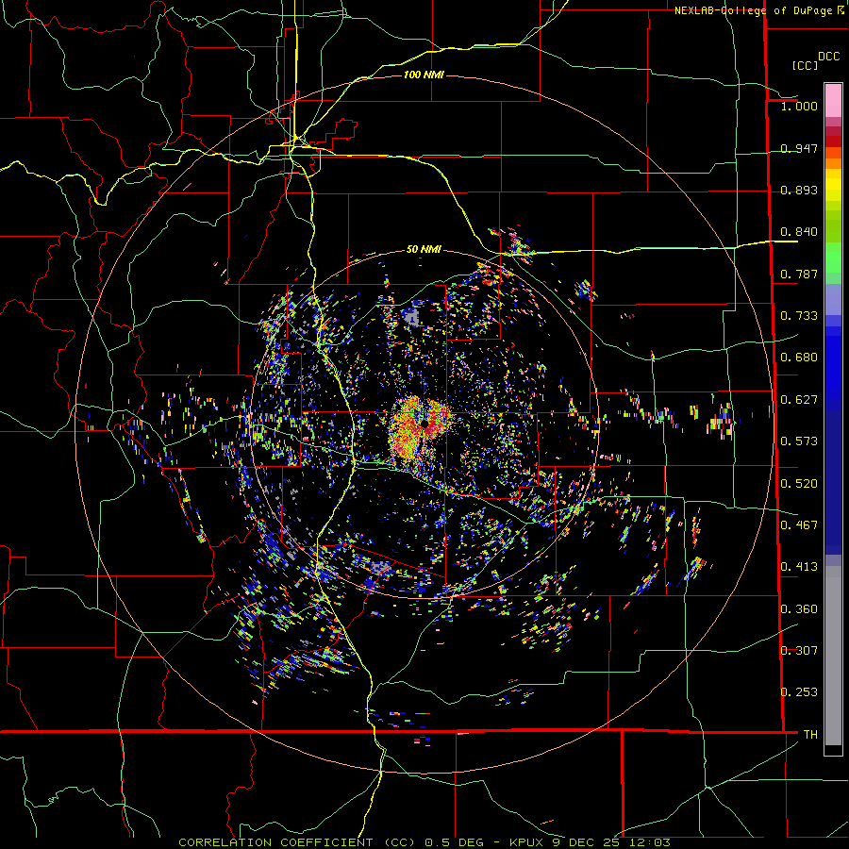Click the 50 NMI range ring label
The height and width of the screenshot is (849, 849).
(424, 249)
